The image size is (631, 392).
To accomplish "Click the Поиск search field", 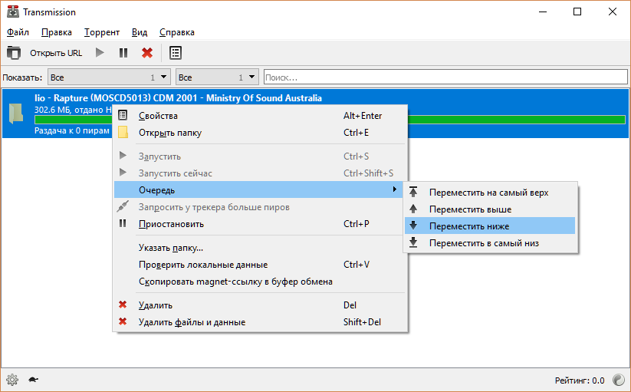I will [x=445, y=77].
